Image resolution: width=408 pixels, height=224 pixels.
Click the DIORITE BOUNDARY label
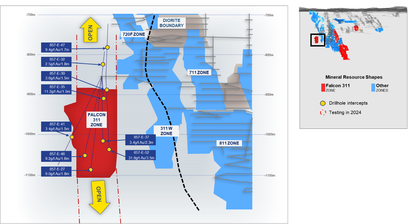(173, 23)
